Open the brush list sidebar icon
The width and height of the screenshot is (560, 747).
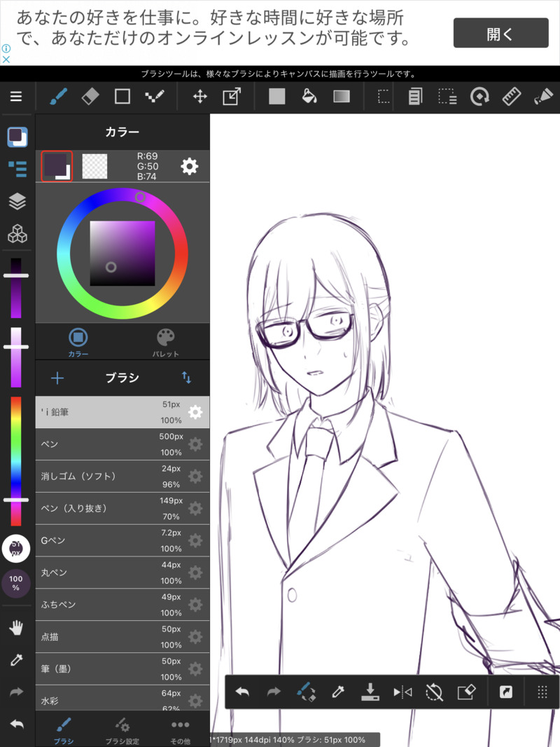[x=17, y=169]
